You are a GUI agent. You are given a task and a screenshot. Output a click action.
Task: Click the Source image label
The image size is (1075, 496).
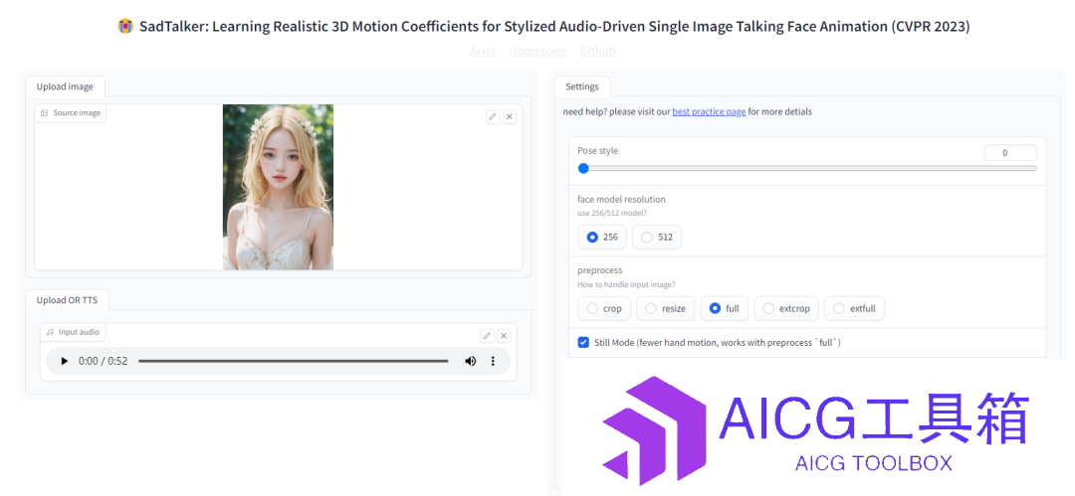coord(71,112)
